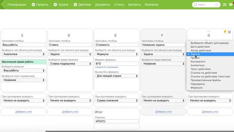The height and width of the screenshot is (132, 234).
Task: Click the ИТОГО: caption field
Action: [x=117, y=121]
